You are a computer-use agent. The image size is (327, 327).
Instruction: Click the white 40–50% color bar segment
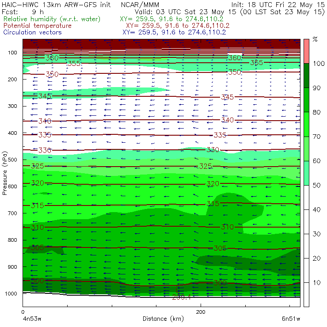pos(306,197)
